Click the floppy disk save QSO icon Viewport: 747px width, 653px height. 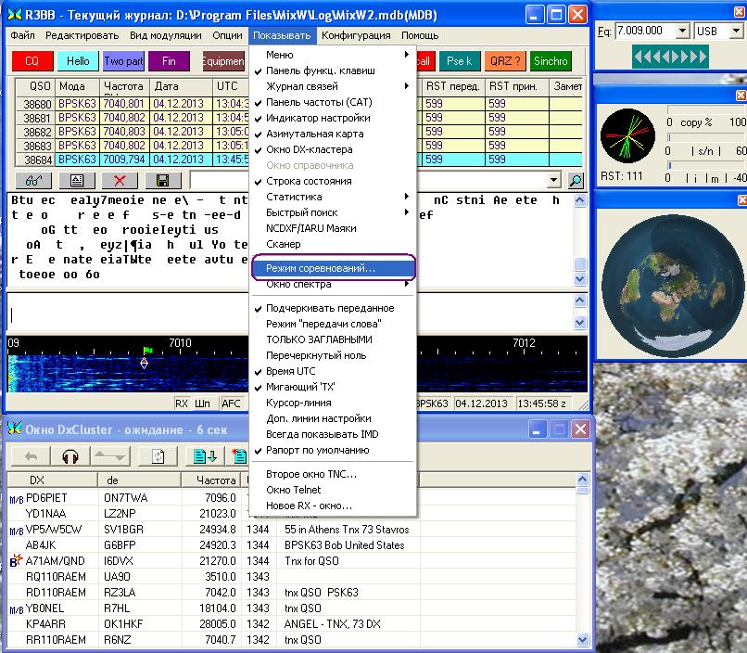tap(163, 180)
